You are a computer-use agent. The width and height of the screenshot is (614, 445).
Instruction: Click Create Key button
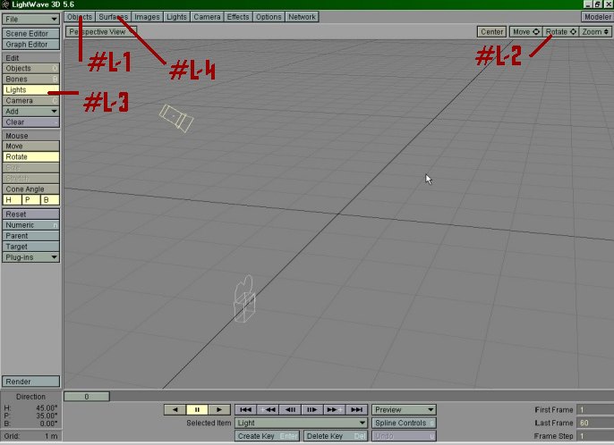(x=267, y=435)
